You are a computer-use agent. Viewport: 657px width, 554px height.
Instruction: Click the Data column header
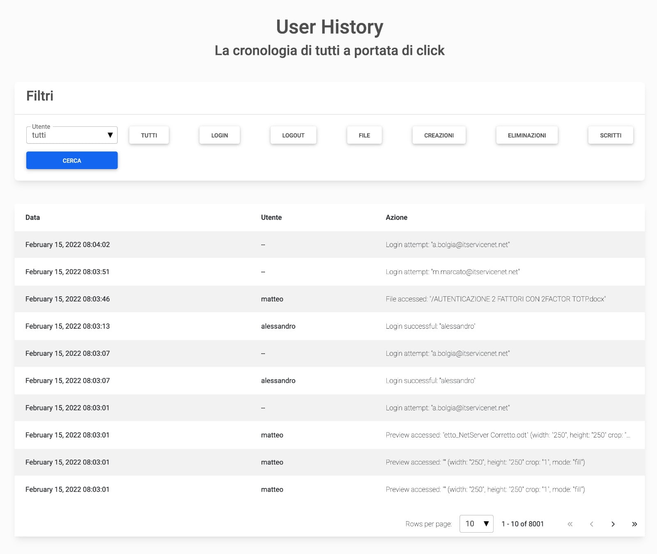coord(33,217)
